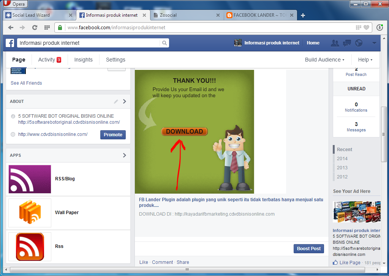Expand the About section chevron
This screenshot has width=389, height=276.
[125, 101]
